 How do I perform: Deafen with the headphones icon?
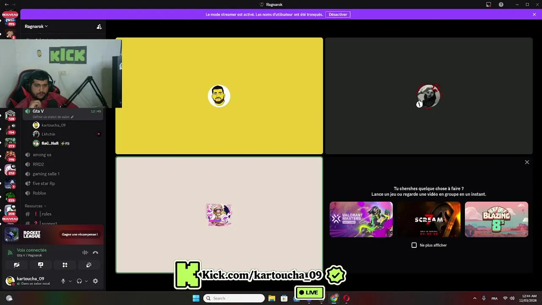[79, 281]
